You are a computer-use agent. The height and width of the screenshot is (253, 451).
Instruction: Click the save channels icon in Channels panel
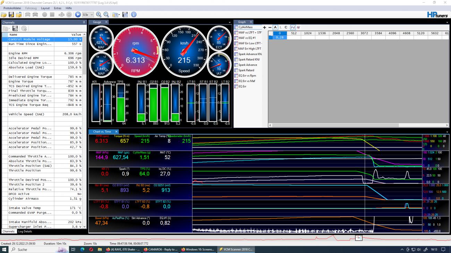pos(15,28)
